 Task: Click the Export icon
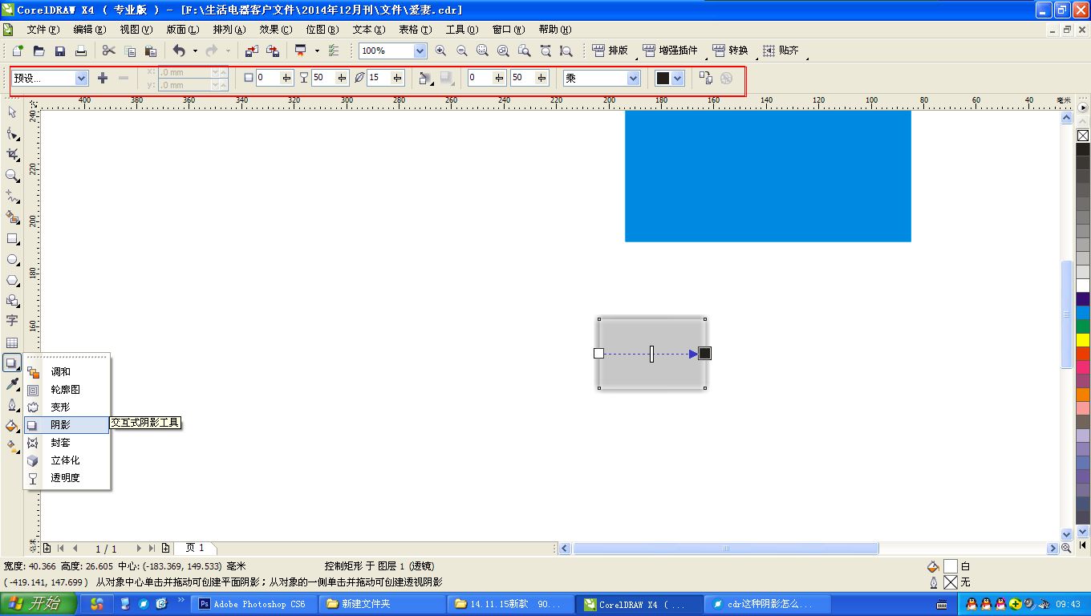tap(273, 51)
